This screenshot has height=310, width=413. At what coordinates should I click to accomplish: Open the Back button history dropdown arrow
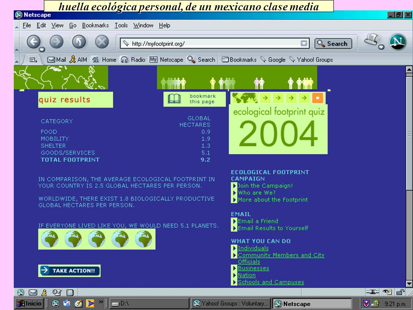coord(42,50)
